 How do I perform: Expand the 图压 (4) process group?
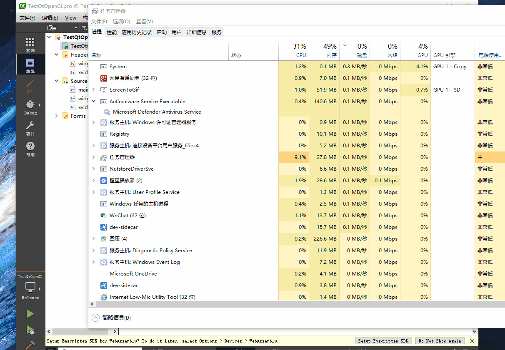tap(94, 239)
